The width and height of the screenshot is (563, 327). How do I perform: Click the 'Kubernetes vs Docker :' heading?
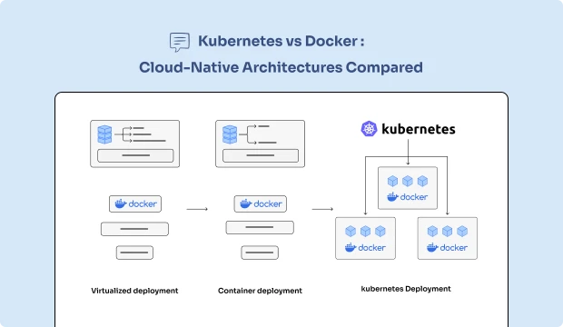coord(281,41)
